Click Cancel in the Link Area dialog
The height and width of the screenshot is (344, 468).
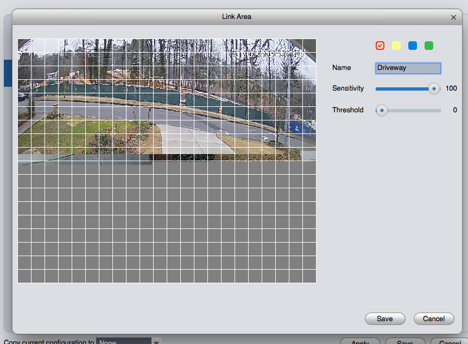click(434, 318)
